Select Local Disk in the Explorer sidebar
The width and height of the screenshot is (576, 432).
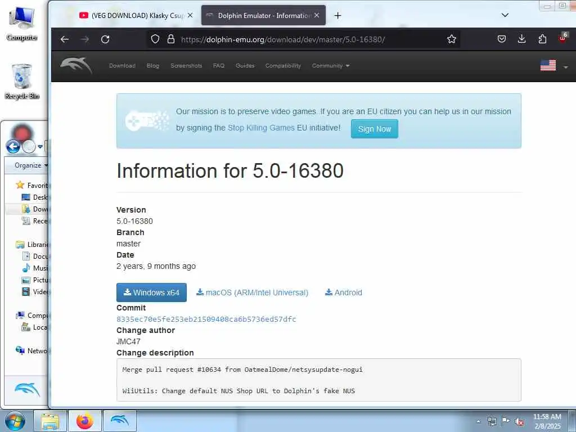pos(35,327)
